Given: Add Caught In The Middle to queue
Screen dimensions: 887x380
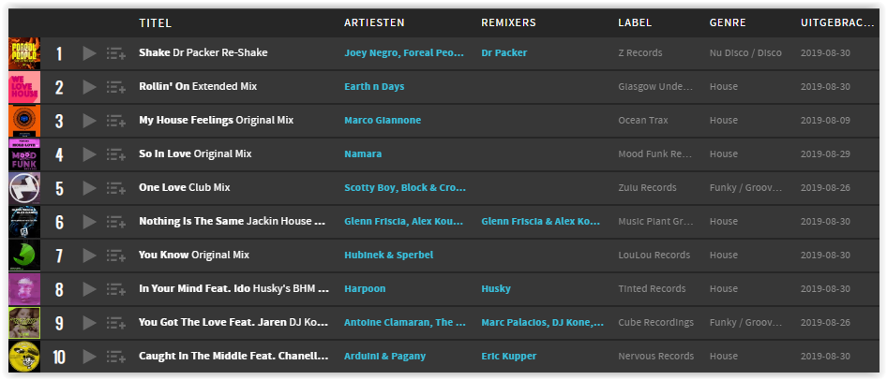Looking at the screenshot, I should [x=116, y=357].
